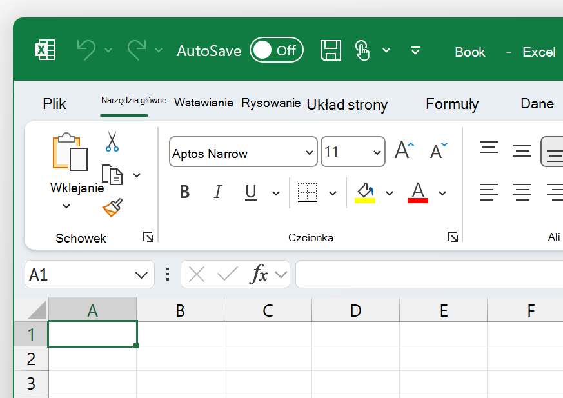The image size is (563, 398).
Task: Expand Wklejanie paste options arrow
Action: [66, 206]
